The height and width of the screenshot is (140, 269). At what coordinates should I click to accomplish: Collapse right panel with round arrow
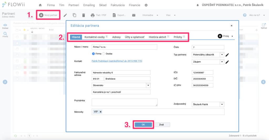(x=263, y=82)
